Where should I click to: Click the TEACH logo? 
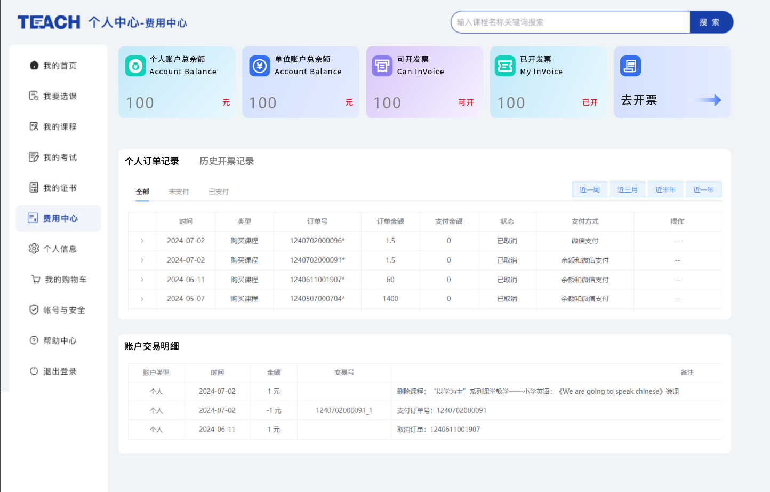pos(49,22)
